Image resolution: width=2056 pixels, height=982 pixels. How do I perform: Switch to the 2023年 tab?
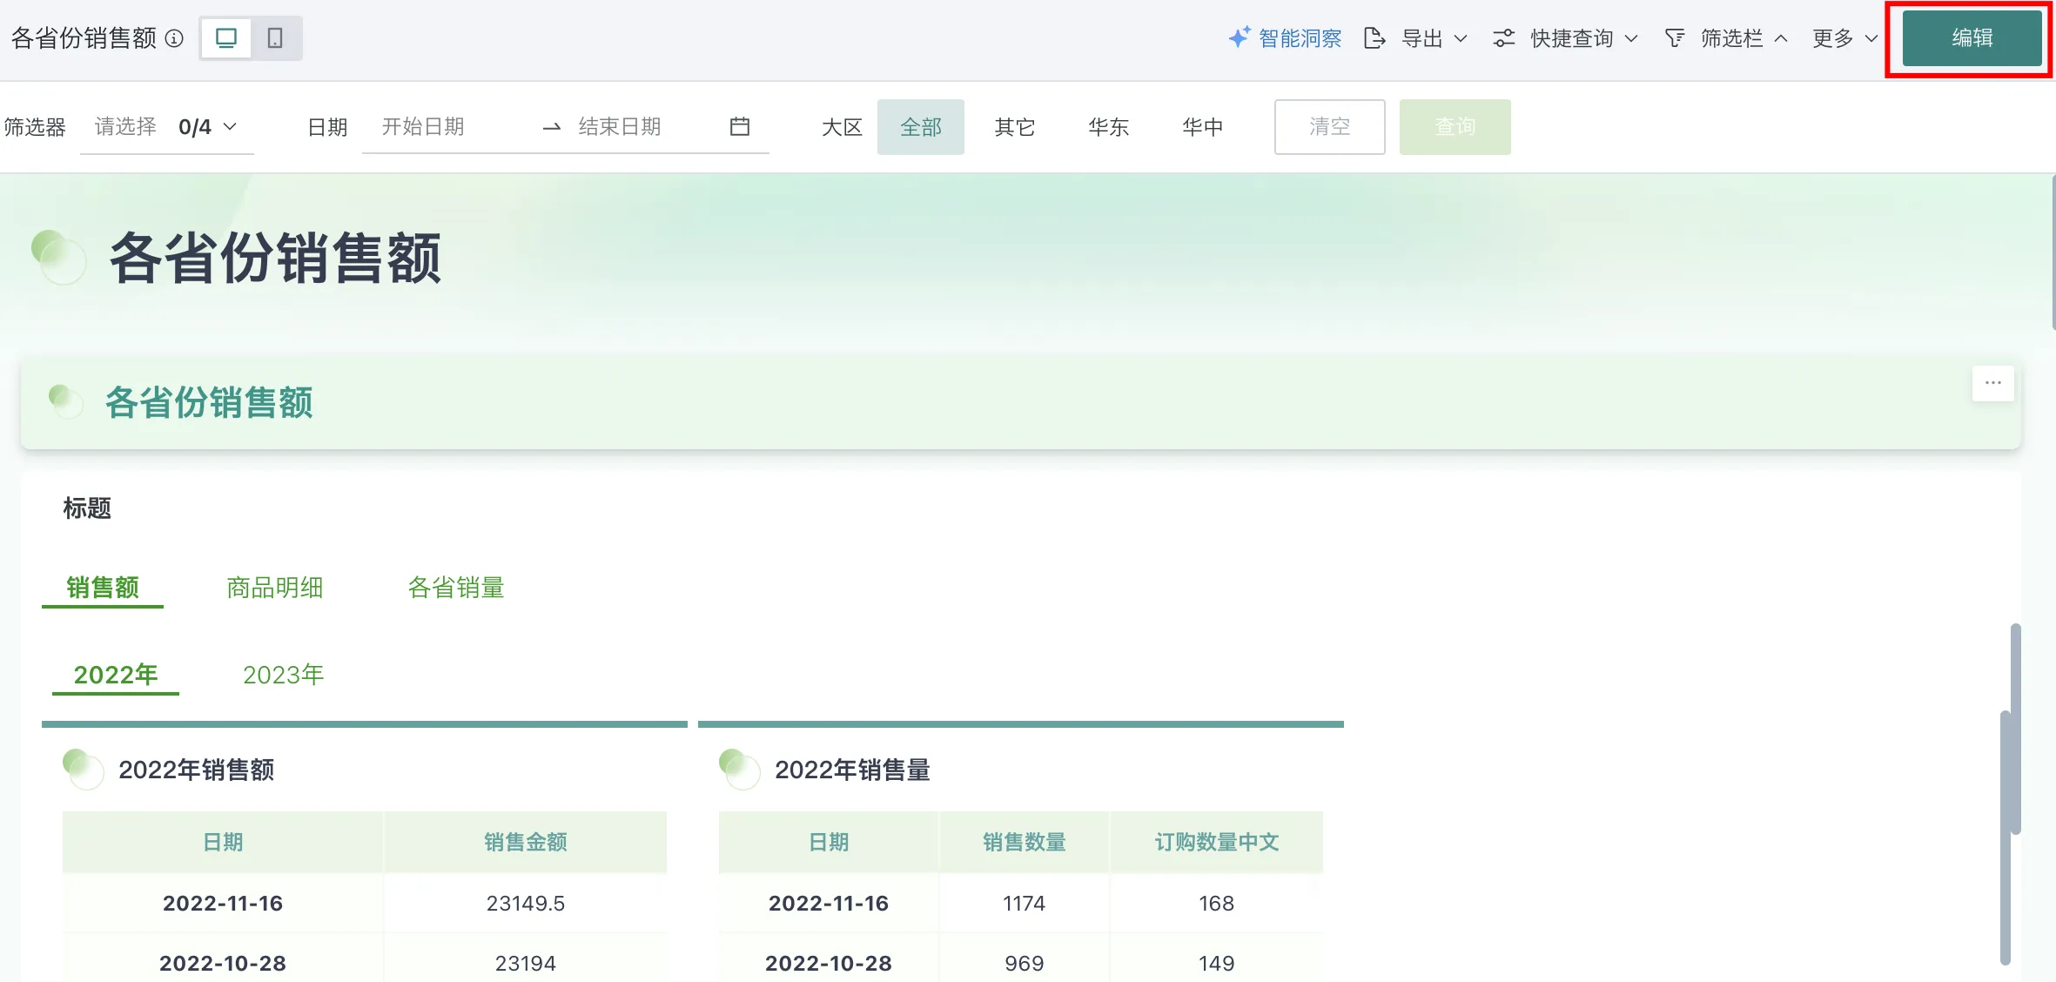[x=283, y=675]
